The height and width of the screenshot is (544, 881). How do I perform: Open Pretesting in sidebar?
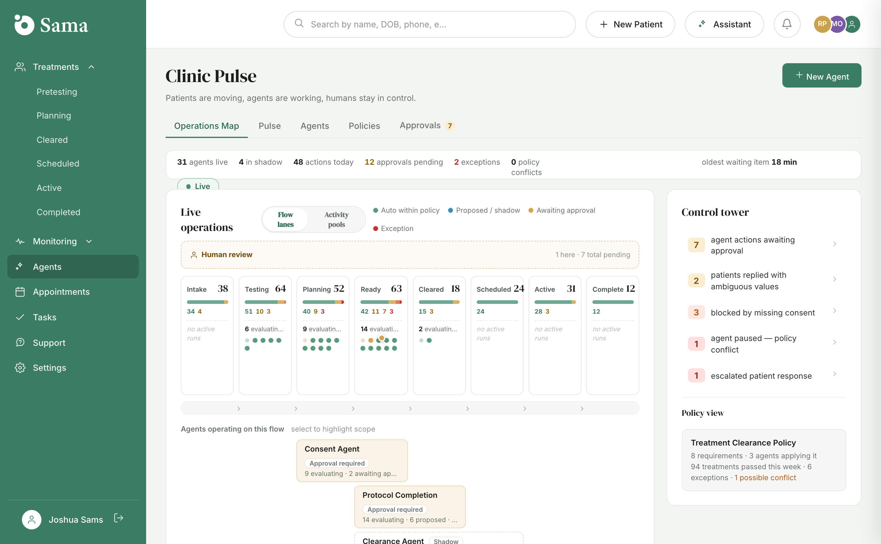point(57,92)
